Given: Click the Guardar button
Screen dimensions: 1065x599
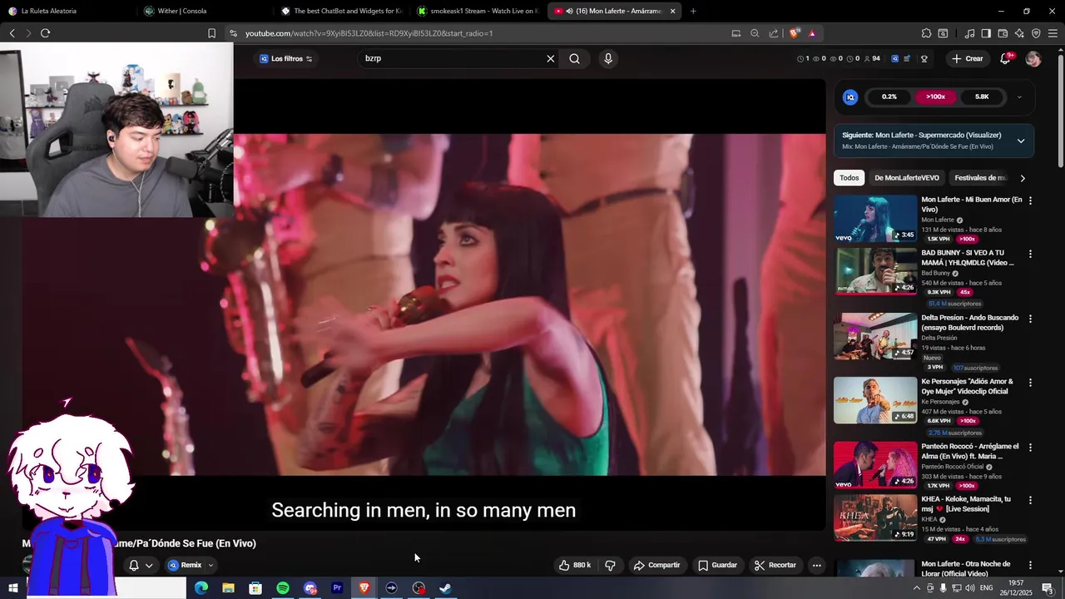Looking at the screenshot, I should (x=717, y=565).
